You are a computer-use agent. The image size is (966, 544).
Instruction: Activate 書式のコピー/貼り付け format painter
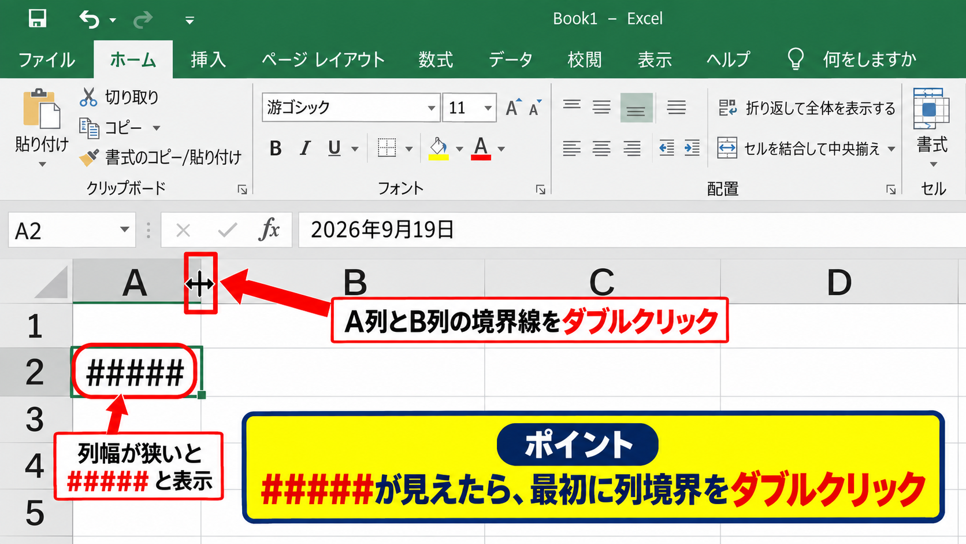160,157
